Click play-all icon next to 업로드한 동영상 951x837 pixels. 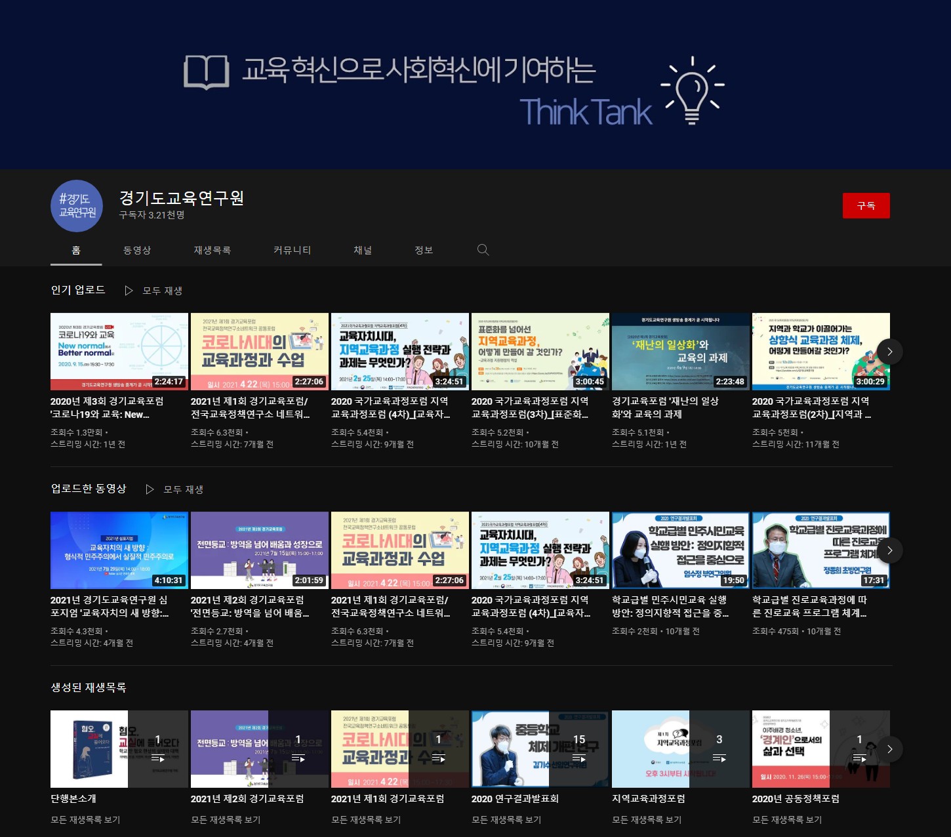150,489
